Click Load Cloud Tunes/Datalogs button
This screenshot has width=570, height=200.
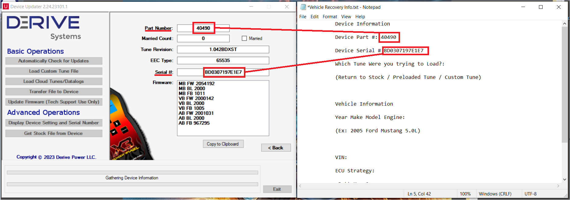pos(54,81)
